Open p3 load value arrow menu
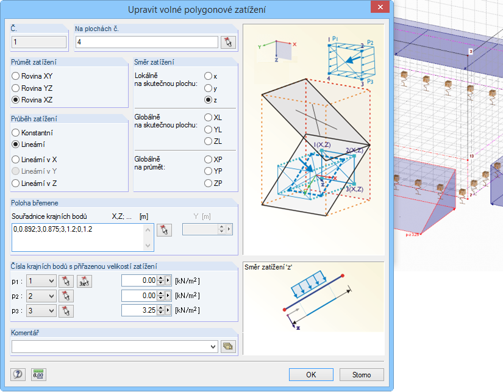Viewport: 503px width, 392px height. tap(168, 310)
